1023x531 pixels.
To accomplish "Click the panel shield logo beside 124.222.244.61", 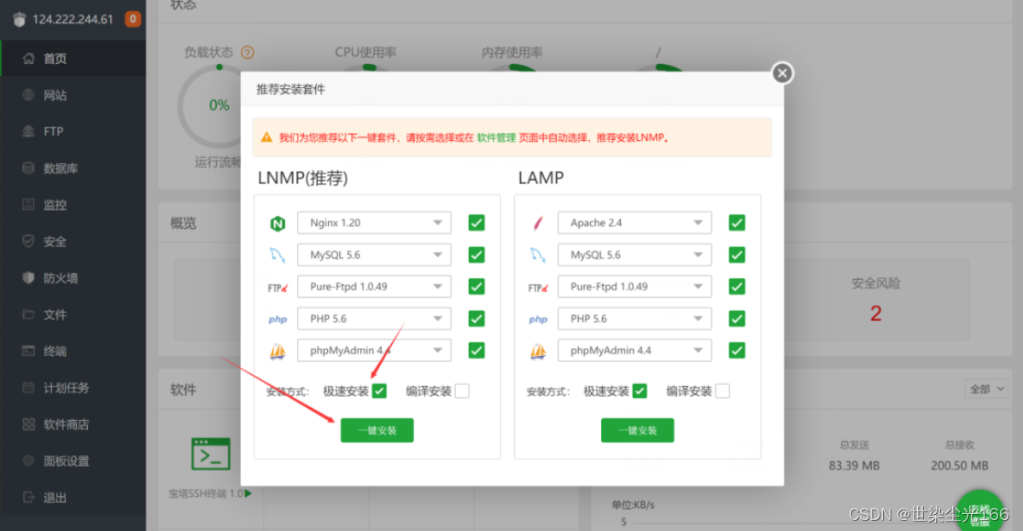I will pyautogui.click(x=20, y=20).
